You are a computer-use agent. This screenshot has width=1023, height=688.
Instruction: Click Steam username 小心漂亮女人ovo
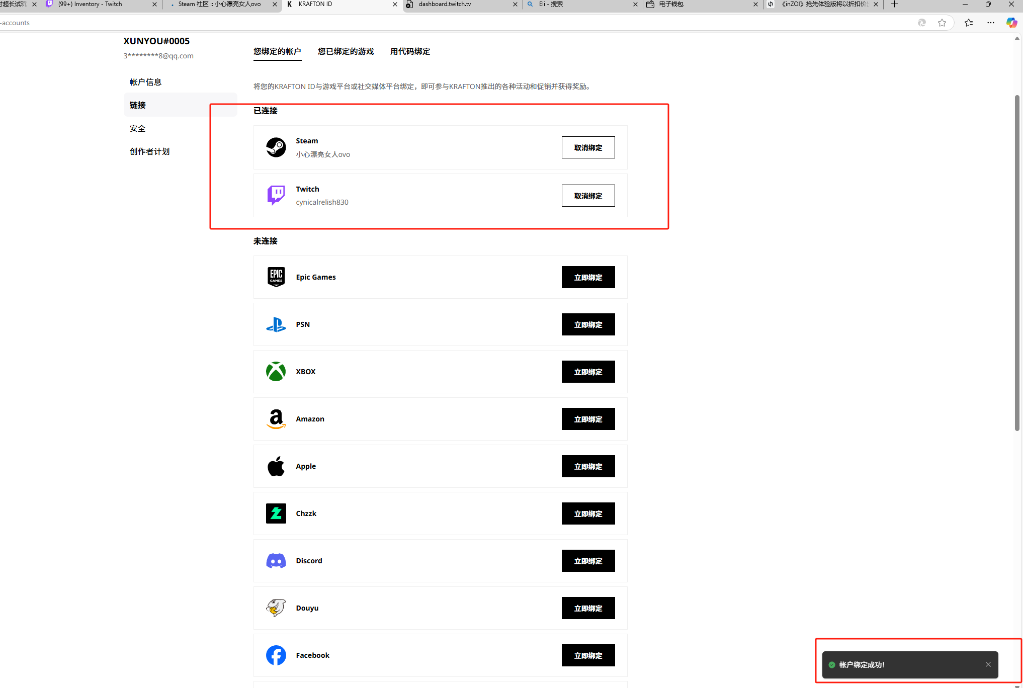(323, 154)
